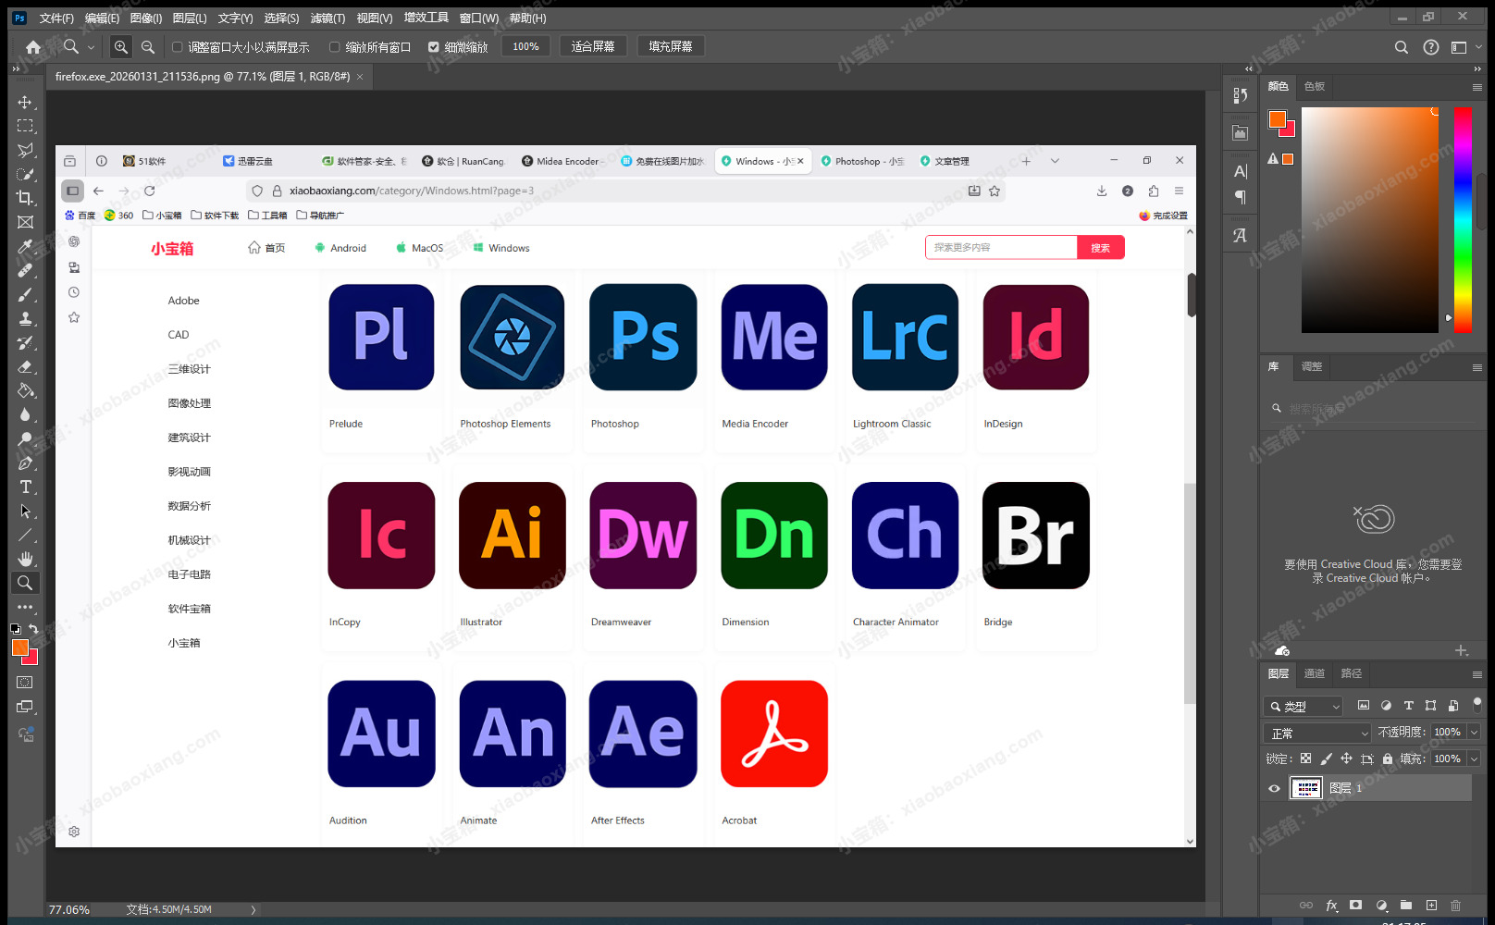Open the 滤镜(T) menu
This screenshot has height=925, width=1495.
tap(327, 18)
